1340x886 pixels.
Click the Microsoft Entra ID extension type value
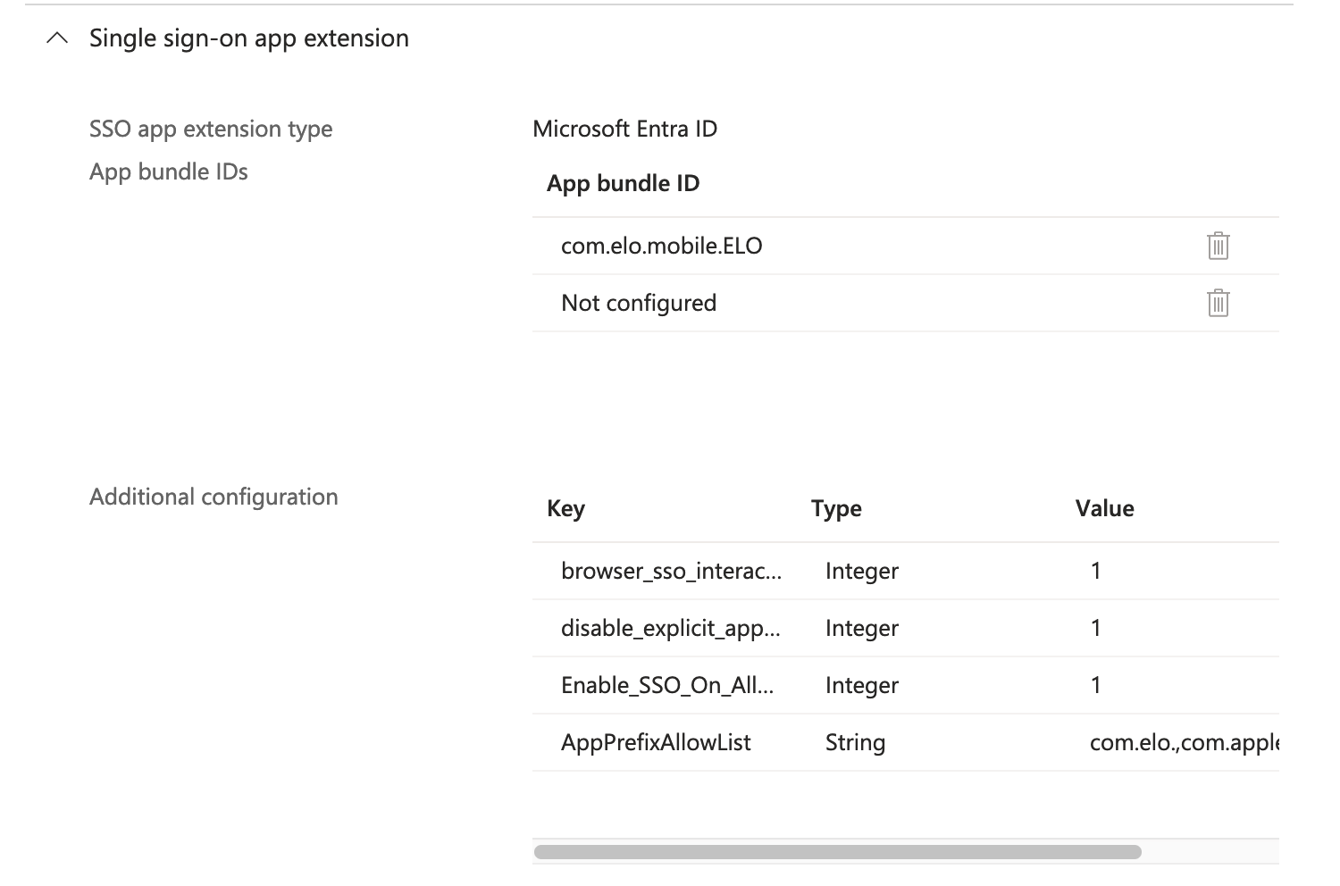(624, 129)
